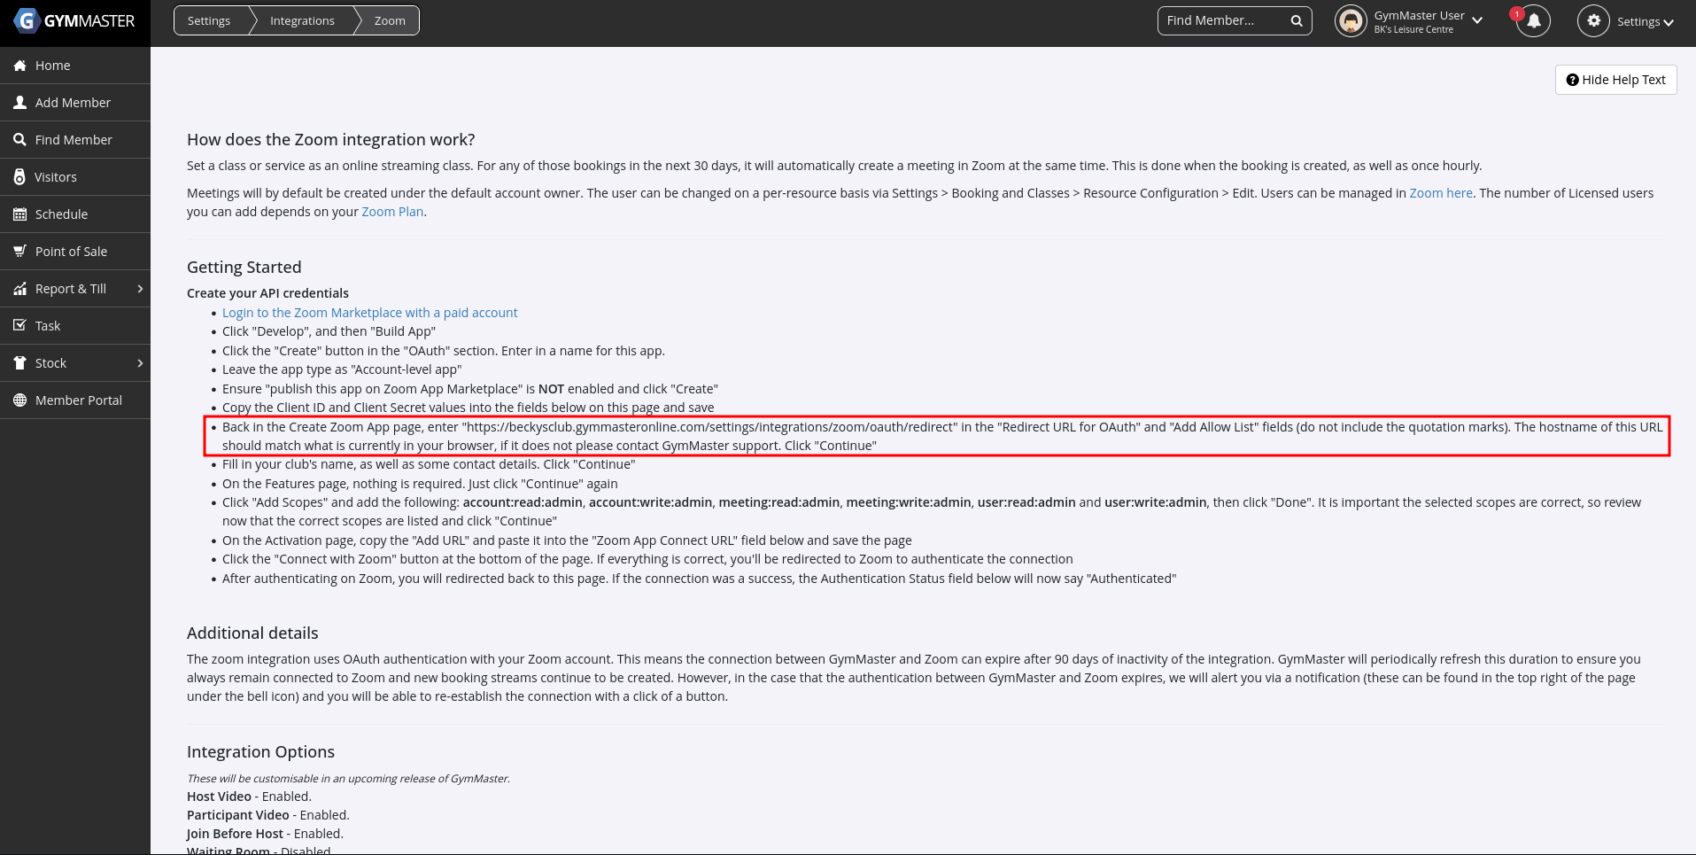Open notifications bell icon

tap(1533, 21)
